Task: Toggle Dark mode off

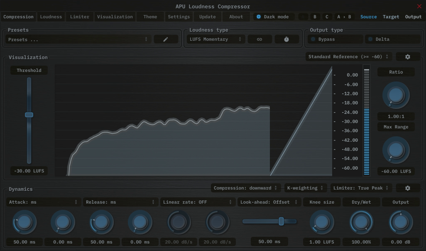Action: point(274,17)
